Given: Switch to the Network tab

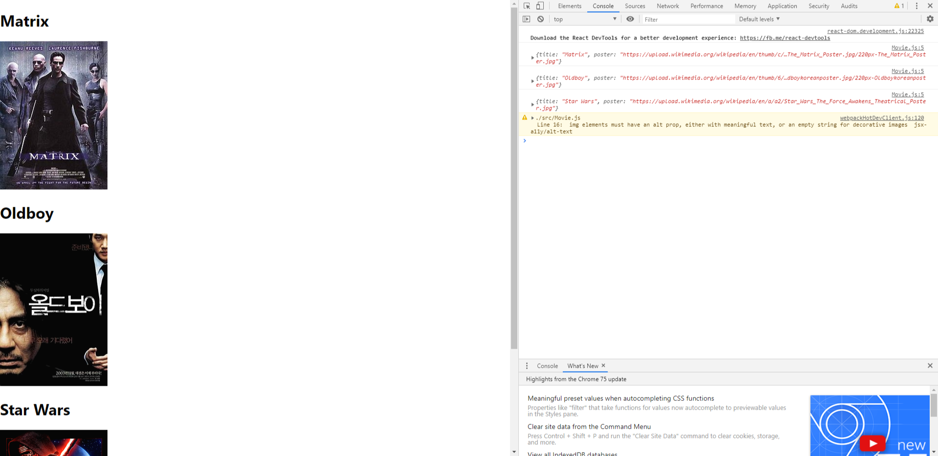Looking at the screenshot, I should click(668, 6).
